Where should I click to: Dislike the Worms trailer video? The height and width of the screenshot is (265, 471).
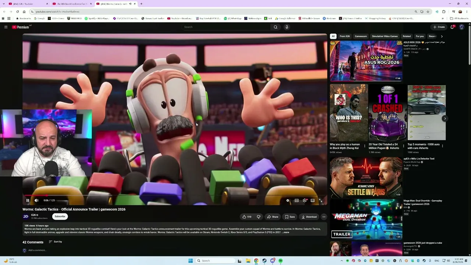(258, 217)
